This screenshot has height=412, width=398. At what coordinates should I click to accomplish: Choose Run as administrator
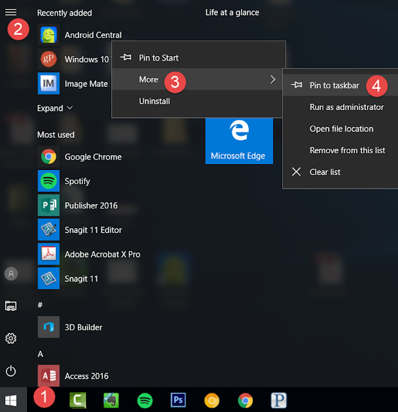pyautogui.click(x=340, y=107)
